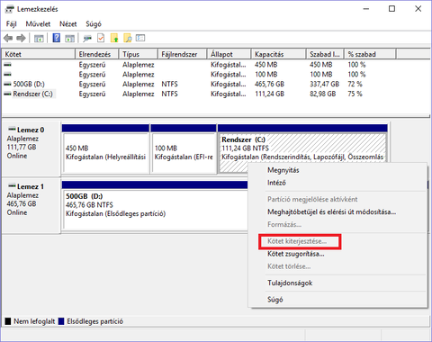Click the Forward arrow in the toolbar
This screenshot has width=432, height=342.
tap(21, 38)
